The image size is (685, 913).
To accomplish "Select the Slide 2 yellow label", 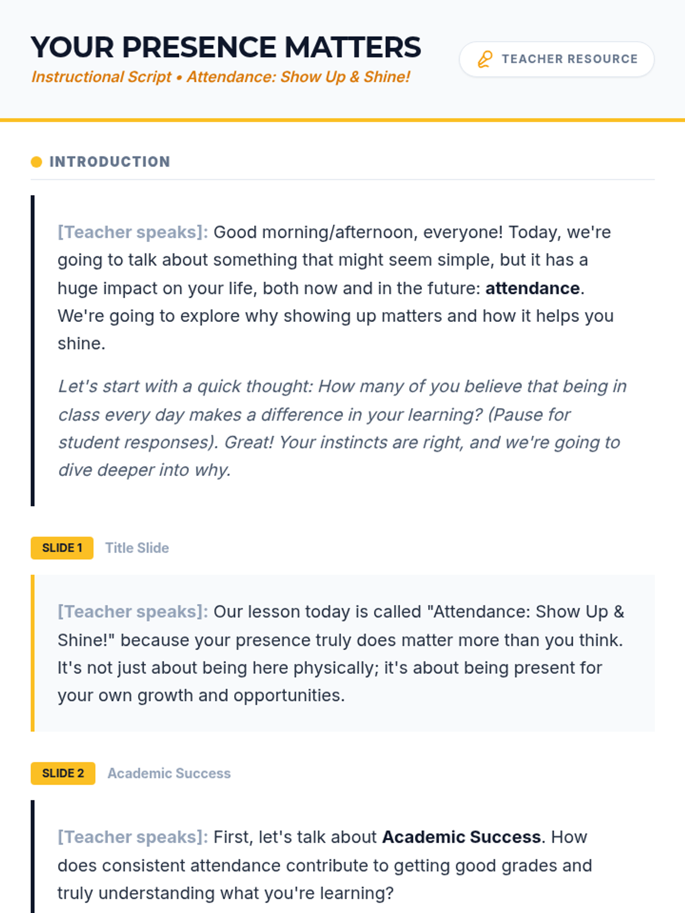I will pyautogui.click(x=63, y=773).
